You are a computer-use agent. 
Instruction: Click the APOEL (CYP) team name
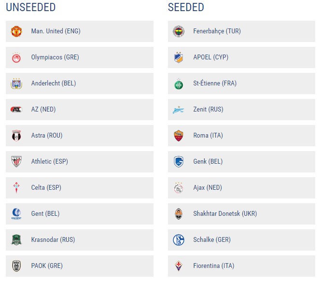coord(210,57)
